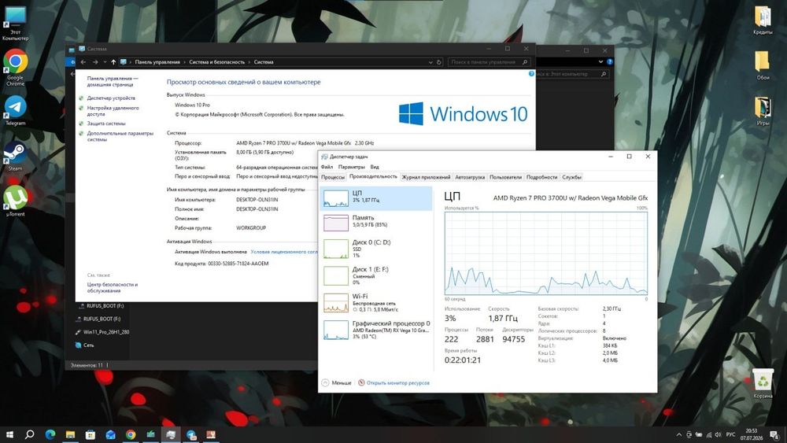Screen dimensions: 787x443
Task: Click Условия лицензионного соглашения link
Action: coord(284,252)
